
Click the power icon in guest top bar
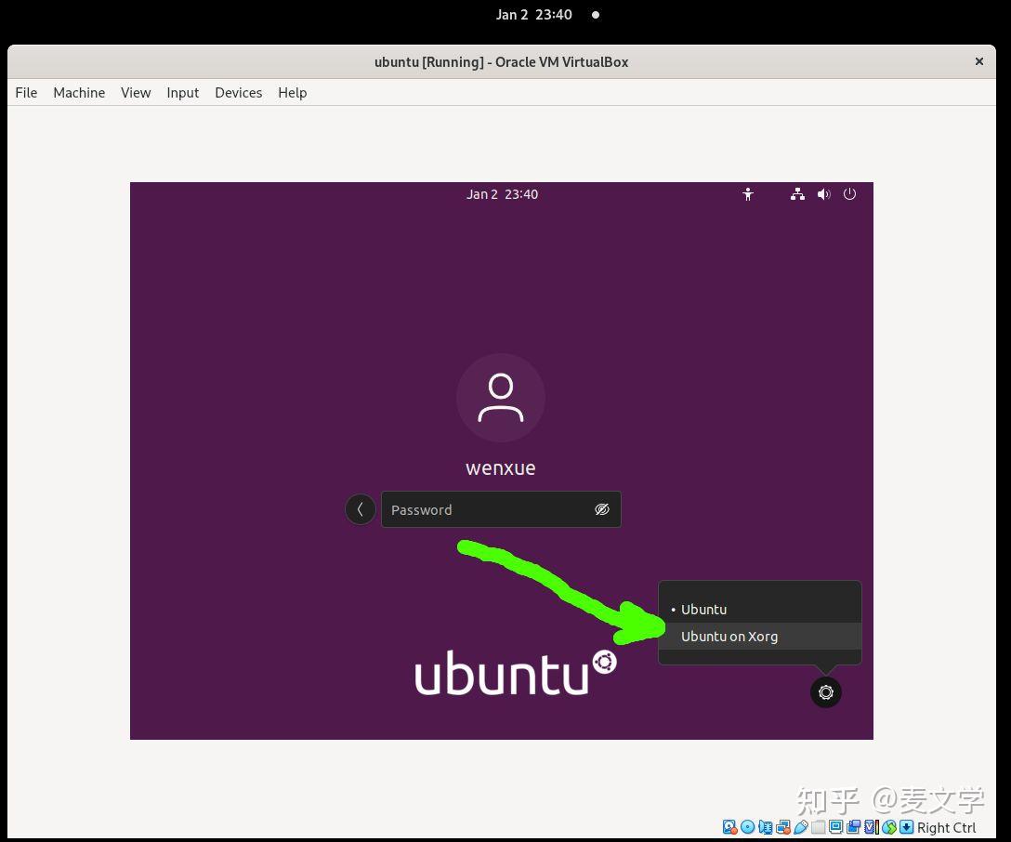[x=850, y=194]
